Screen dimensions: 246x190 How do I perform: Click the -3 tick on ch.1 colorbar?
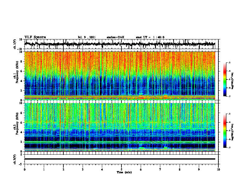(x=229, y=62)
